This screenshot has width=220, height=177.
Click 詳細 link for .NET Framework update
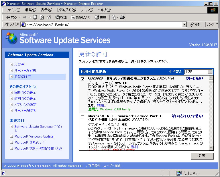135,147
